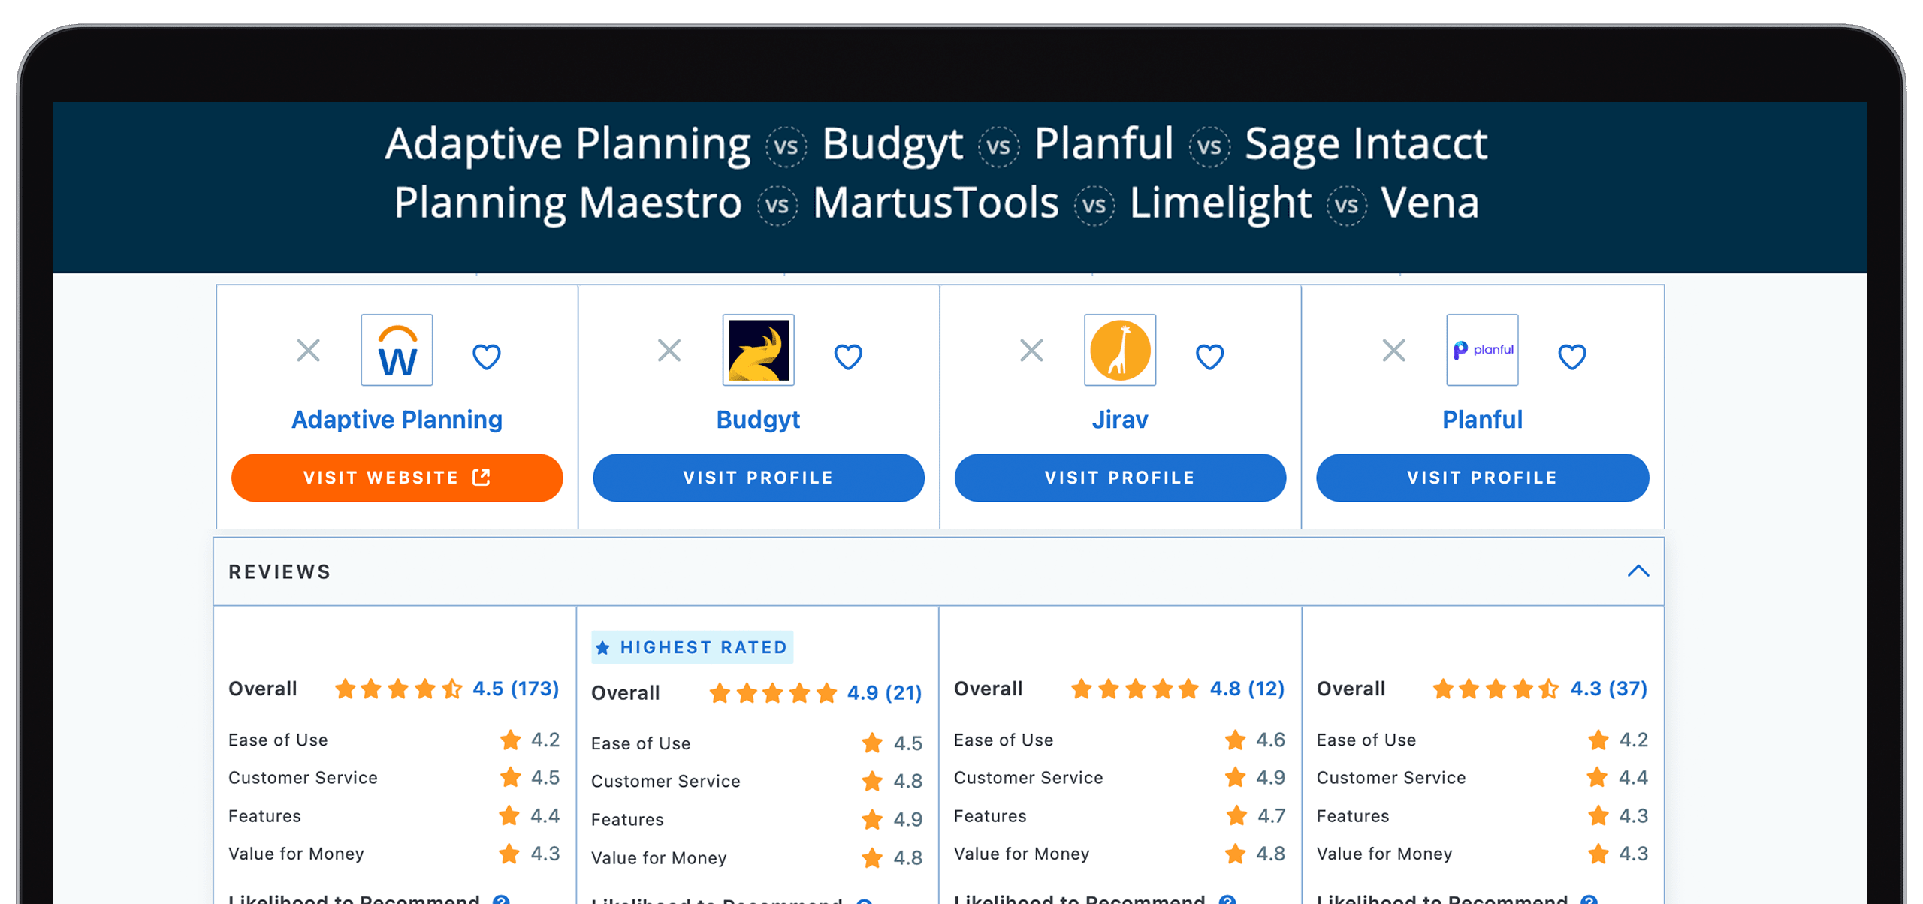
Task: Click the Adaptive Planning product name
Action: (397, 419)
